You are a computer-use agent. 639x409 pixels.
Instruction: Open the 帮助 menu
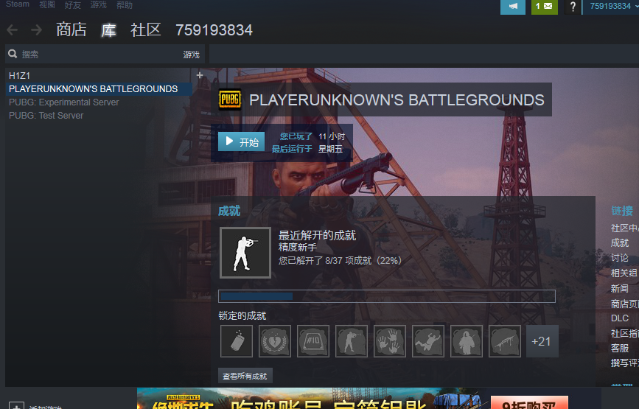pos(125,4)
